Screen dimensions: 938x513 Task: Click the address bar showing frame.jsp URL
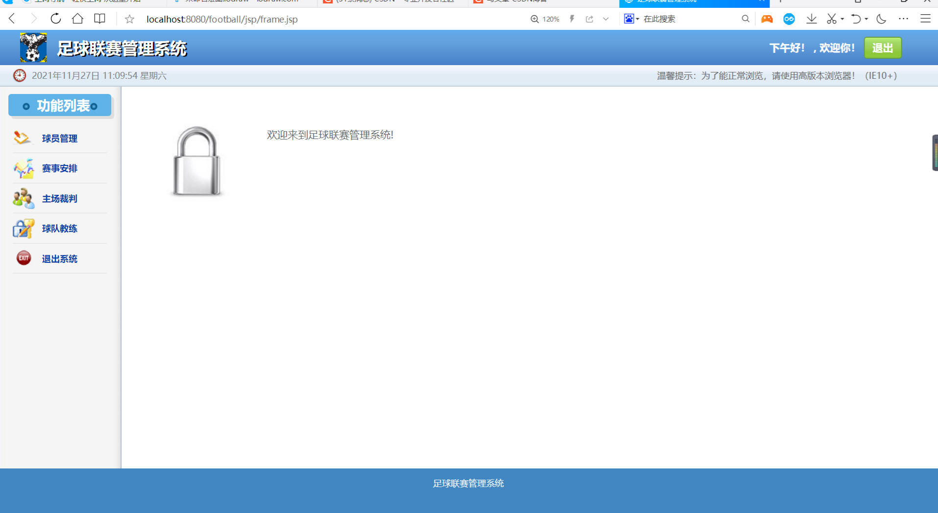pos(221,19)
